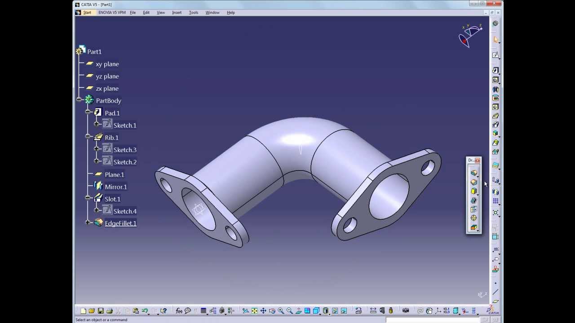
Task: Activate the Select arrow tool
Action: (x=495, y=39)
